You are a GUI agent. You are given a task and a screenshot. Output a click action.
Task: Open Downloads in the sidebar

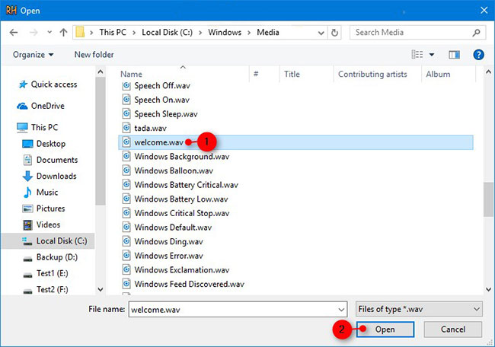coord(49,176)
